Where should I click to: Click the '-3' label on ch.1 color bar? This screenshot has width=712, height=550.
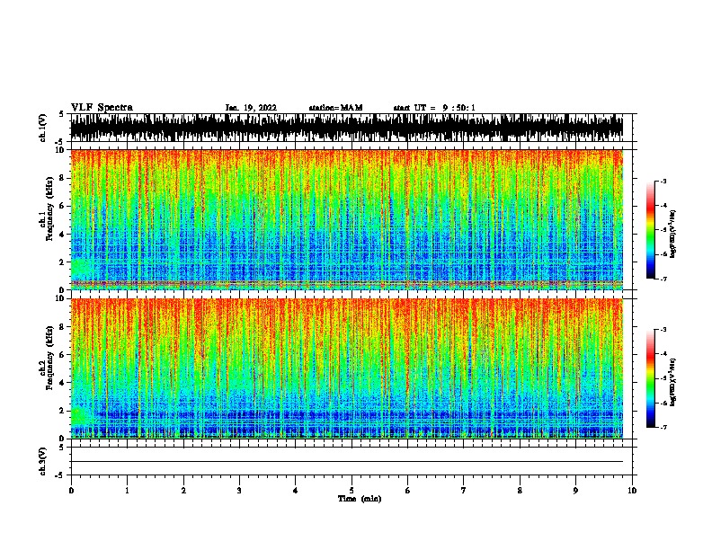pyautogui.click(x=663, y=181)
